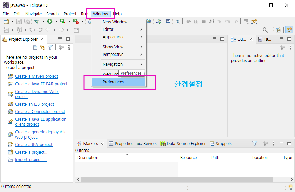Click the Previous Annotation icon
Image resolution: width=295 pixels, height=192 pixels.
[19, 30]
